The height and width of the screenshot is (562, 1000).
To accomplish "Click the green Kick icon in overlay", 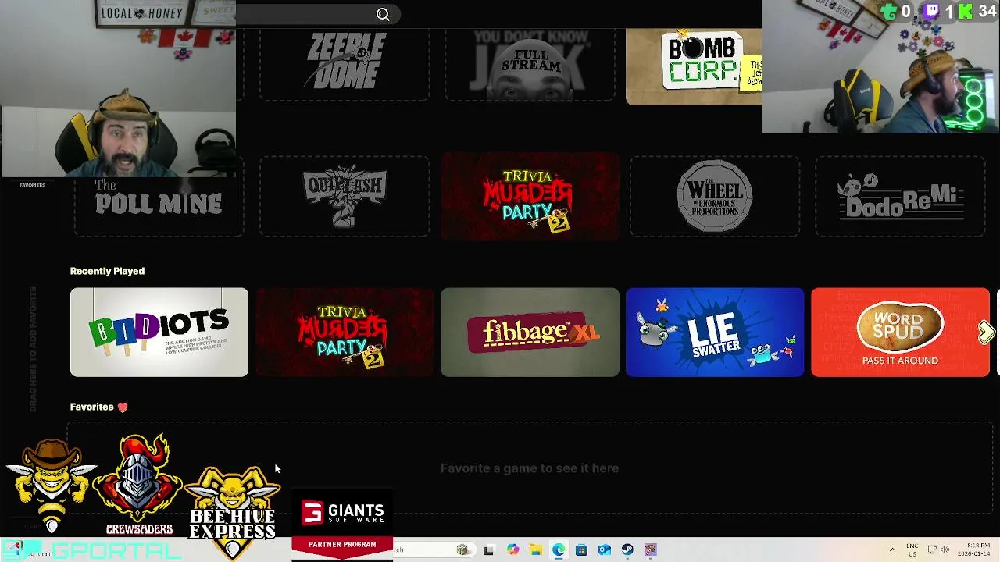I will point(966,12).
